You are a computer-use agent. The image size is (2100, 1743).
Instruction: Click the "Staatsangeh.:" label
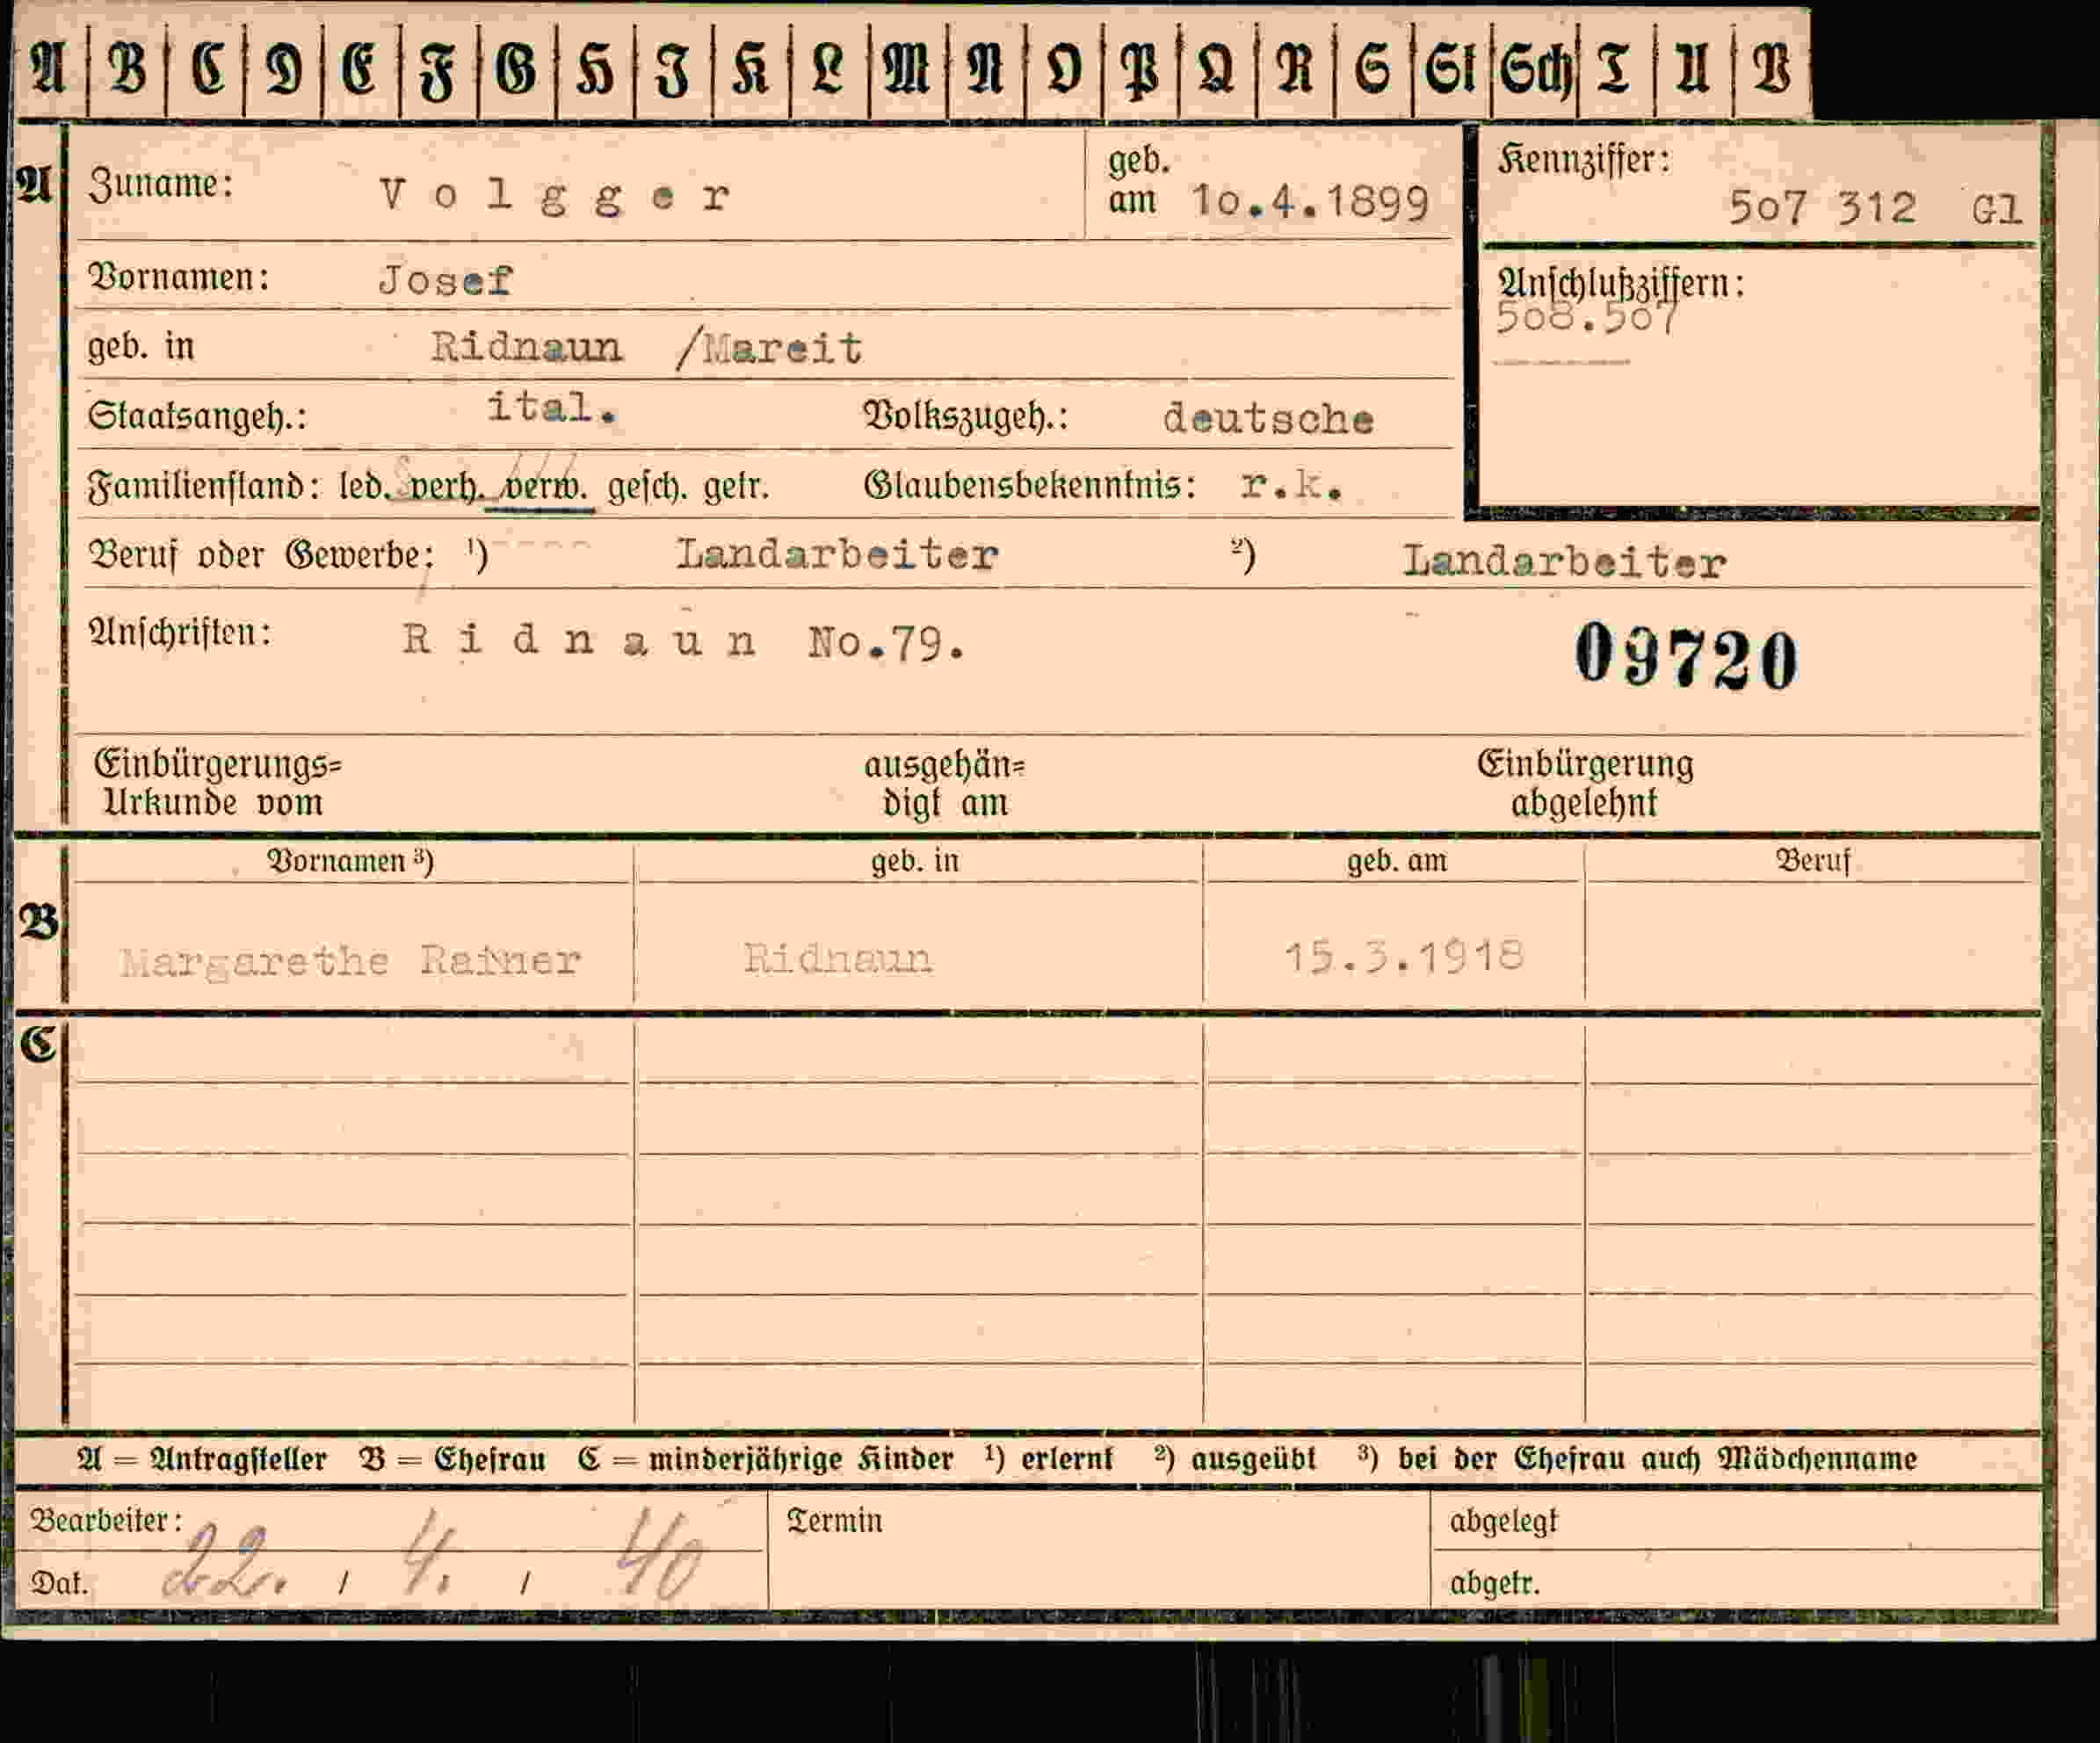click(197, 415)
